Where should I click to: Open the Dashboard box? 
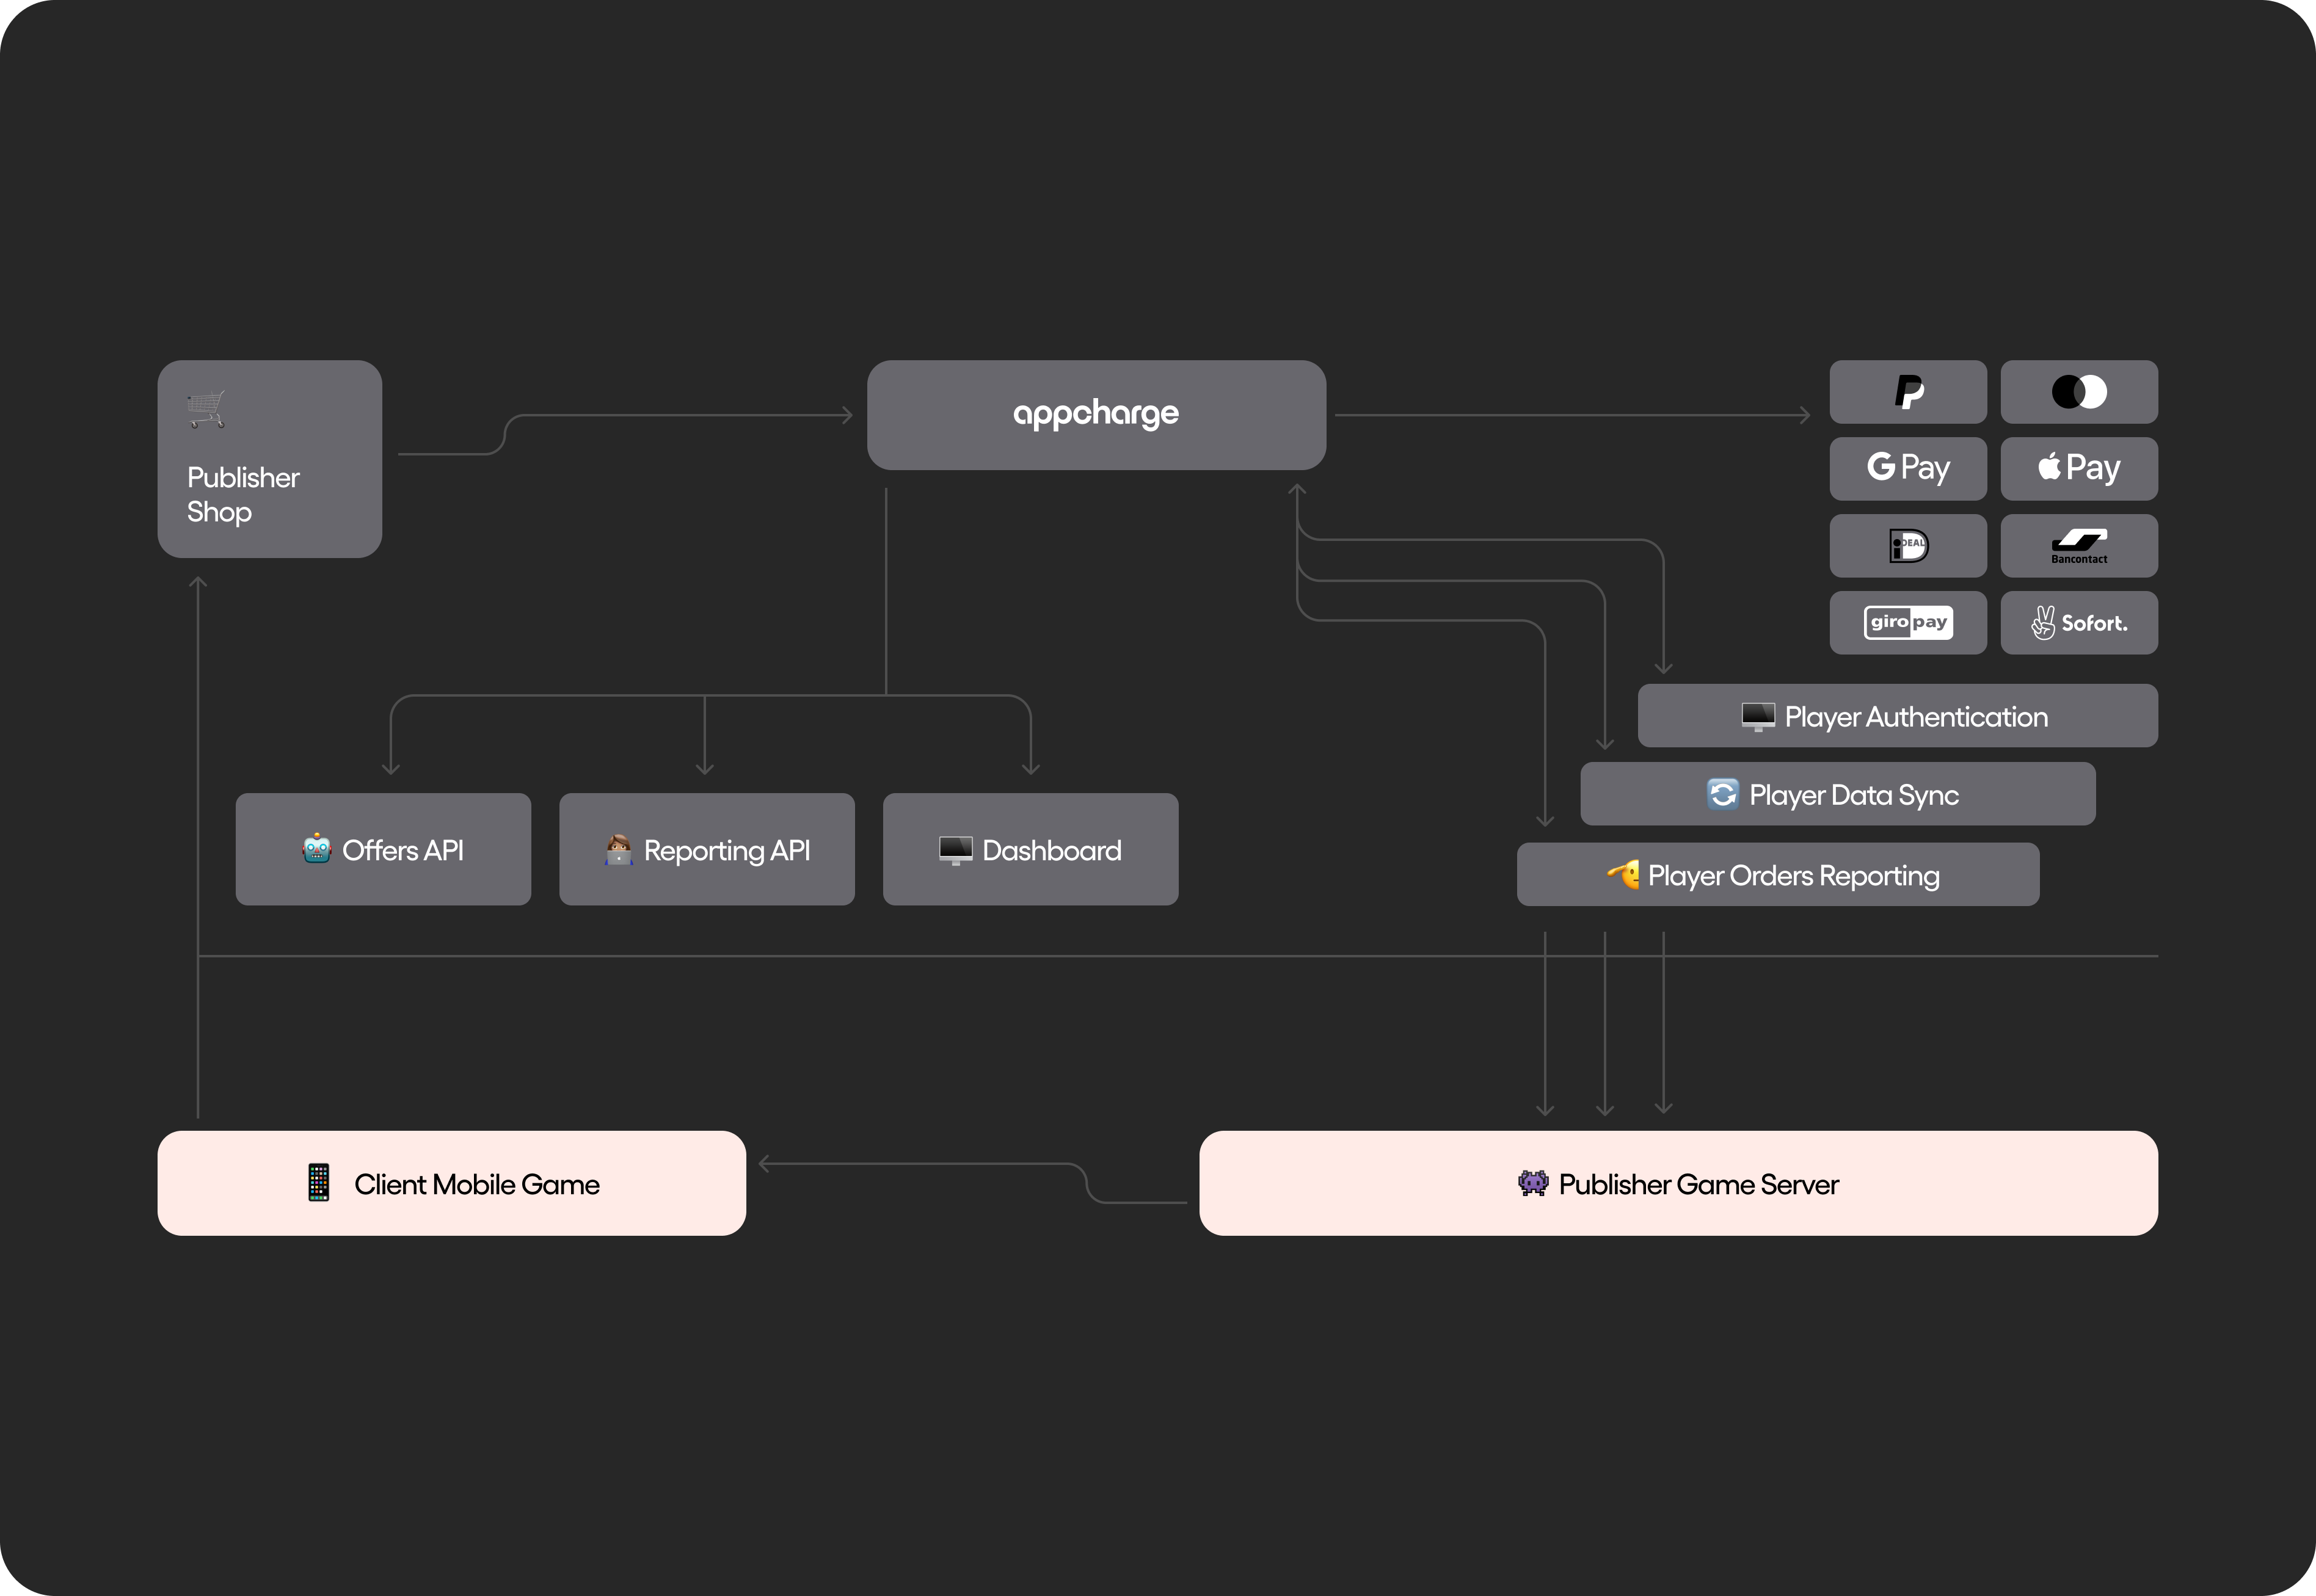tap(1030, 849)
